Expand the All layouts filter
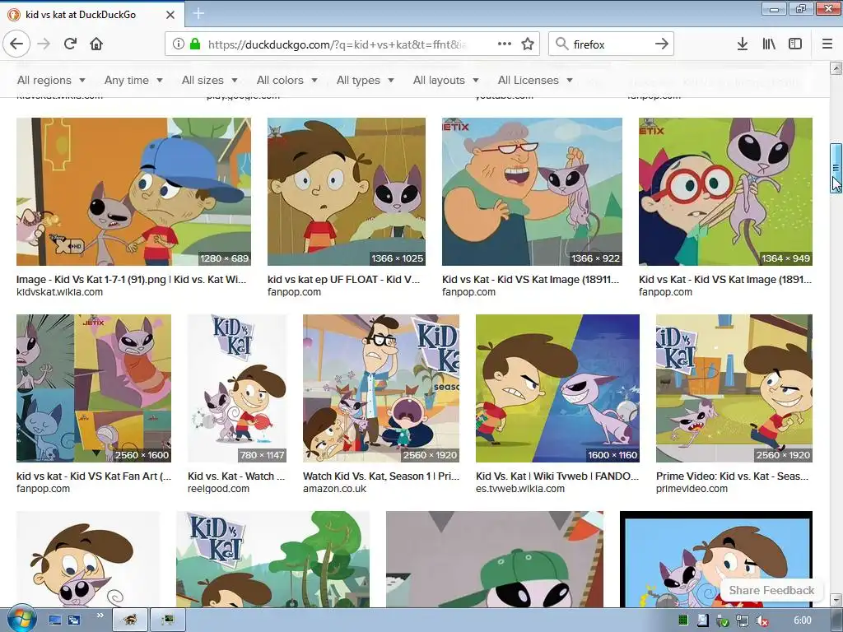Screen dimensions: 843x632 [x=446, y=80]
